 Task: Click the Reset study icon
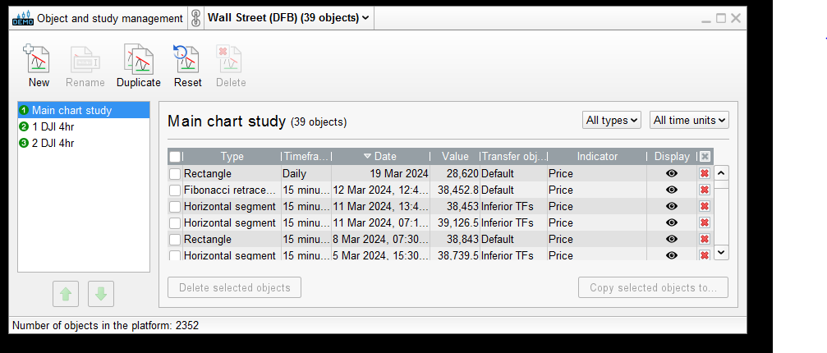[187, 60]
